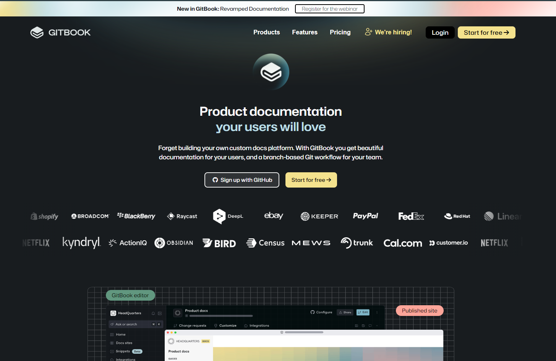Click Start for free in the header

click(486, 32)
